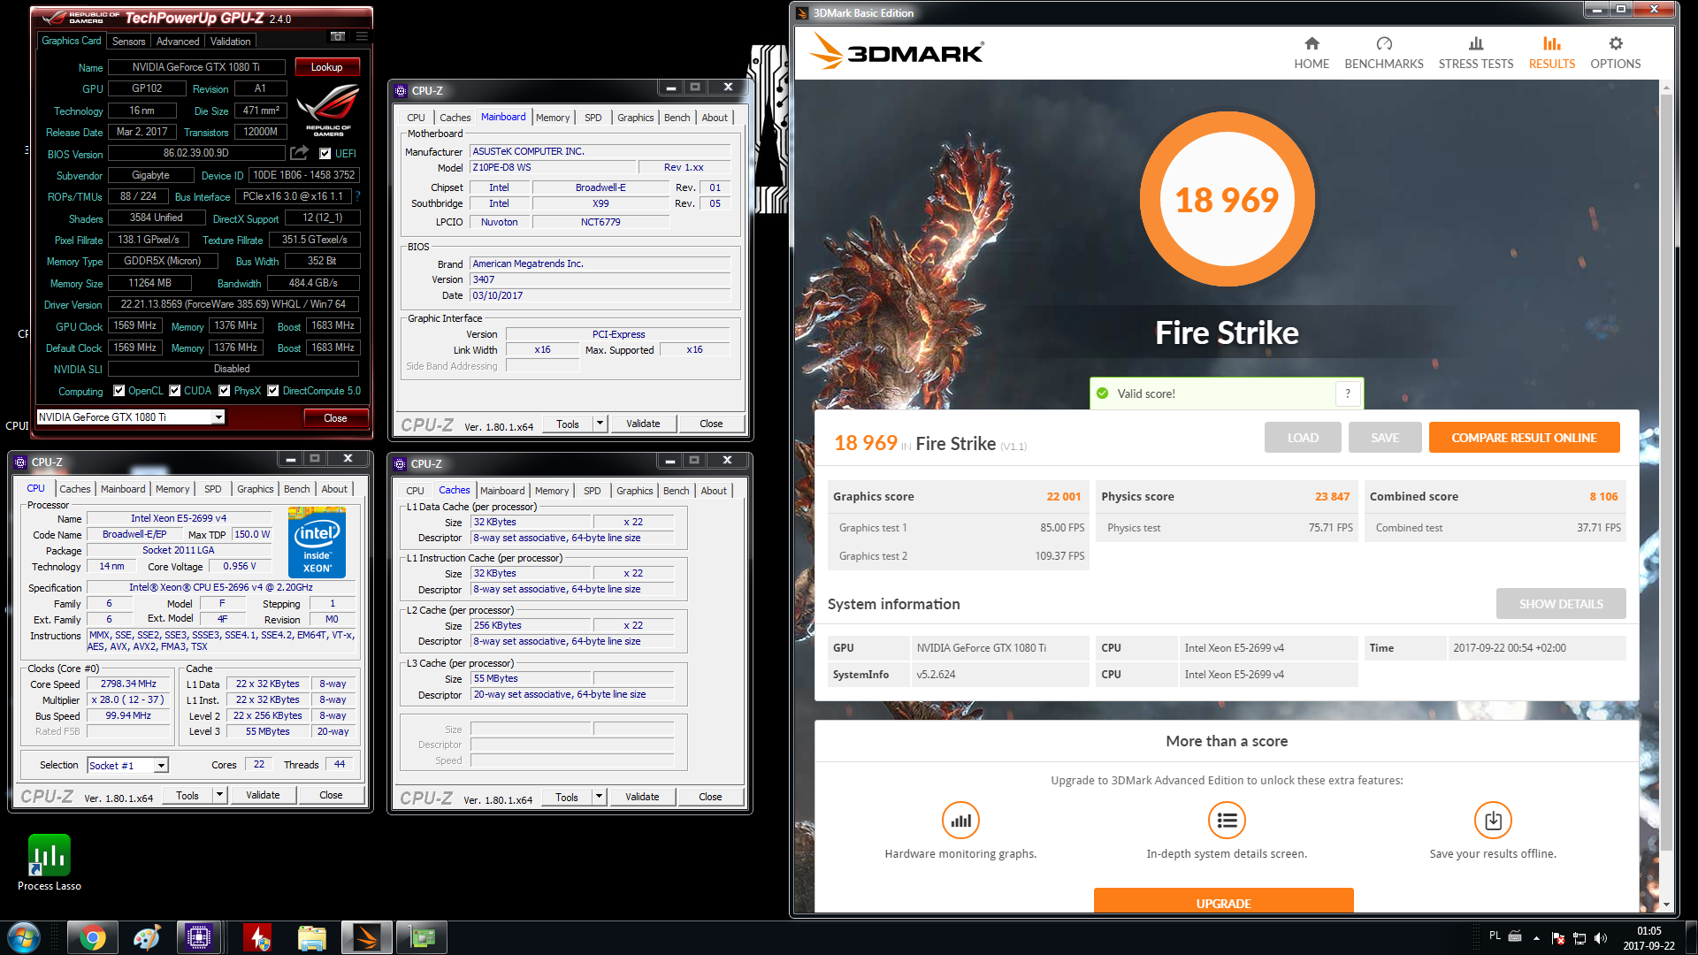
Task: Click the question mark beside Valid score
Action: tap(1348, 393)
